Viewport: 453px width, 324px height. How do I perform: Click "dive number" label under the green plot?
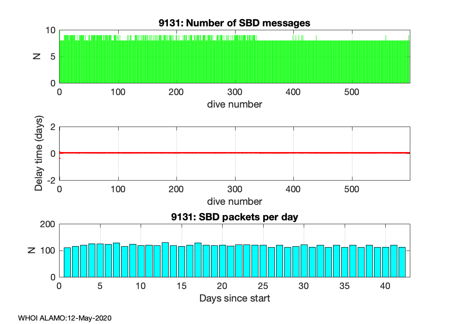tap(234, 104)
